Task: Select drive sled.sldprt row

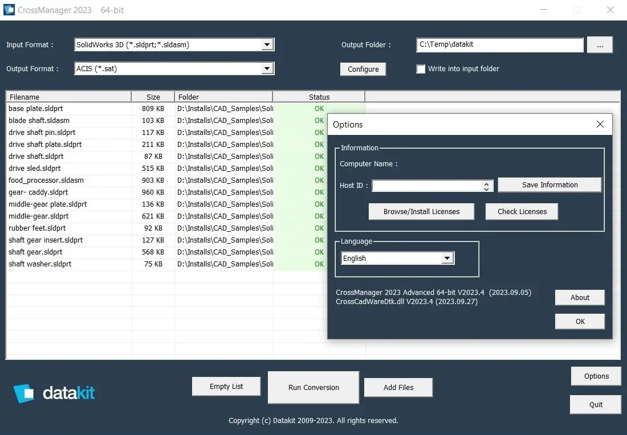Action: pyautogui.click(x=166, y=169)
